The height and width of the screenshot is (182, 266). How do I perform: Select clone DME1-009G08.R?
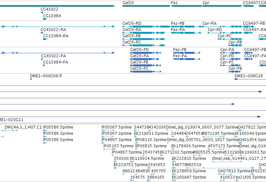pyautogui.click(x=46, y=76)
